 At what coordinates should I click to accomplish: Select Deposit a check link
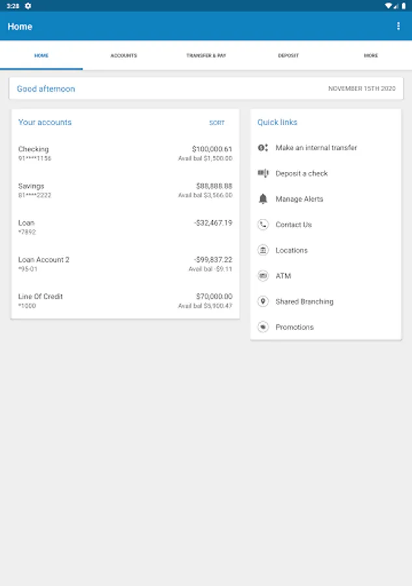pyautogui.click(x=325, y=173)
